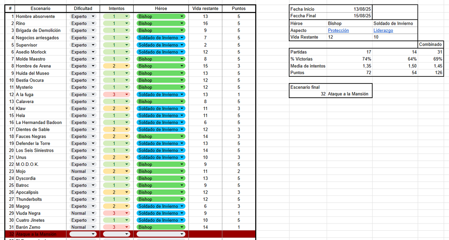Change hero in Negocios arriesgados row
The height and width of the screenshot is (240, 449).
tap(161, 37)
